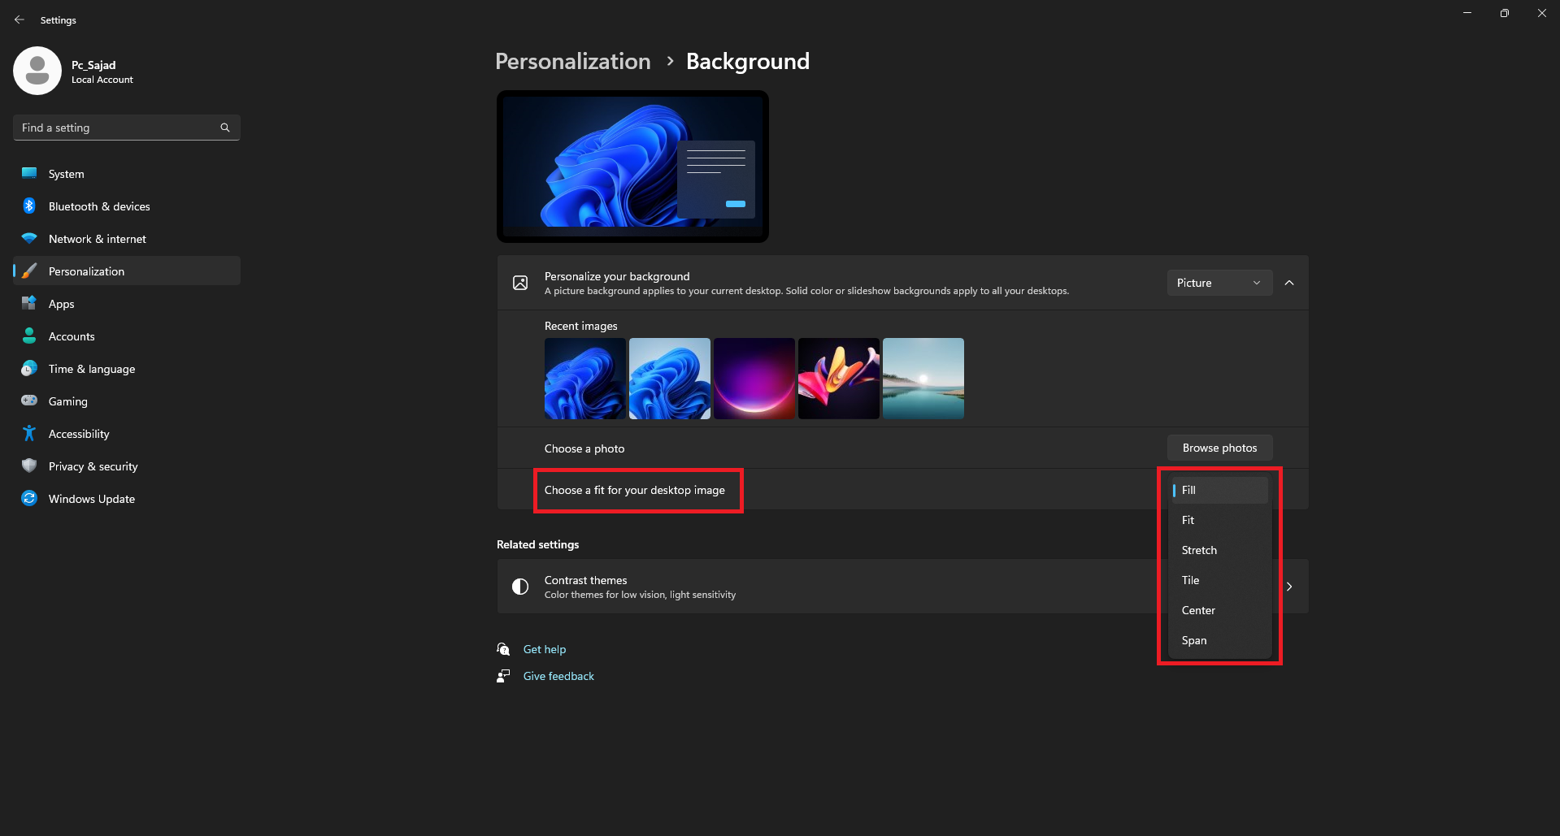Click the Apps sidebar icon
This screenshot has height=836, width=1560.
pyautogui.click(x=29, y=303)
